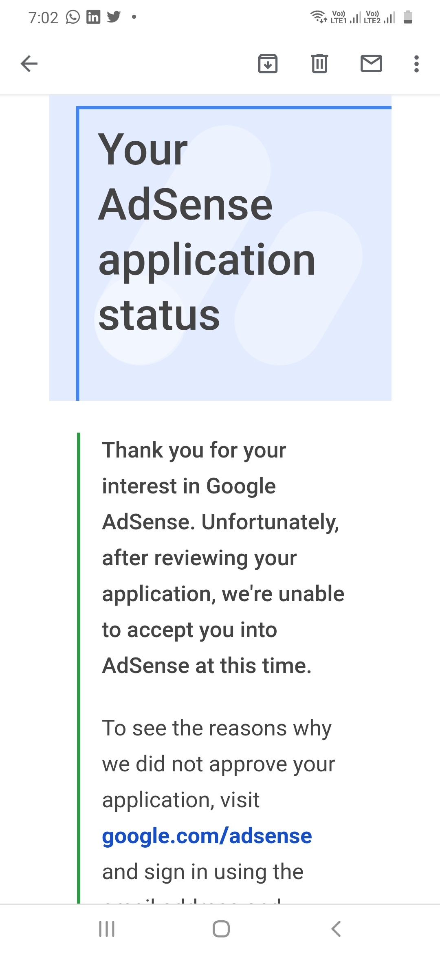Image resolution: width=440 pixels, height=955 pixels.
Task: Tap the LinkedIn notification icon
Action: [93, 17]
